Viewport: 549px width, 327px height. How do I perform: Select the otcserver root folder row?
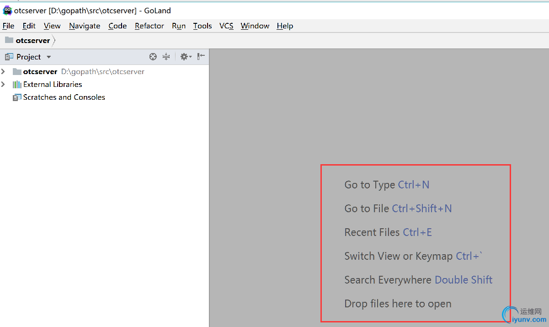[104, 71]
